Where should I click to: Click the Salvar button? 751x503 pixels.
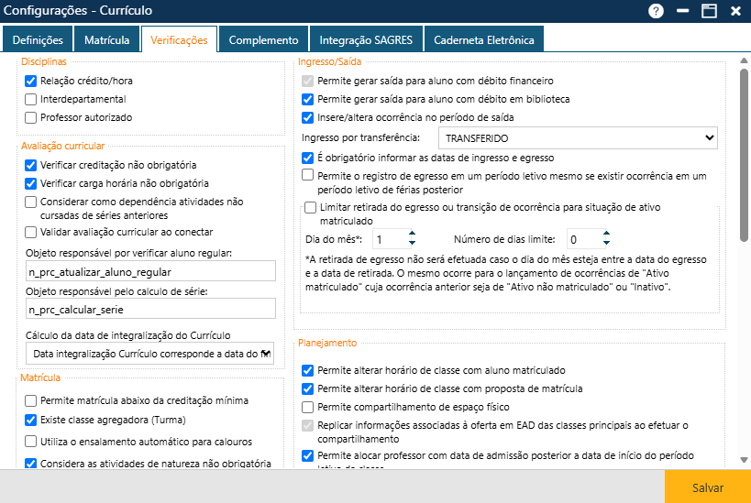708,487
